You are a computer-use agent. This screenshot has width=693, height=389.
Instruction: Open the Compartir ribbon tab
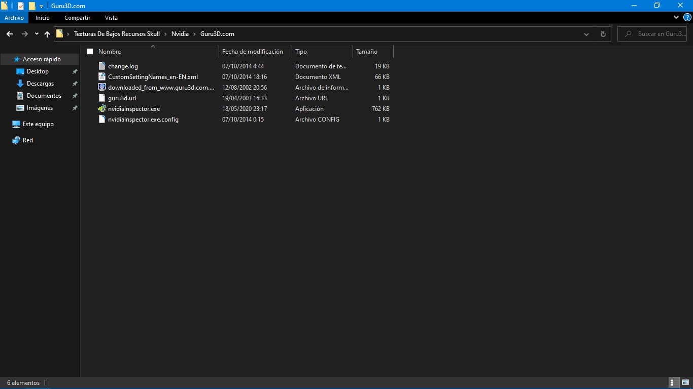(77, 18)
